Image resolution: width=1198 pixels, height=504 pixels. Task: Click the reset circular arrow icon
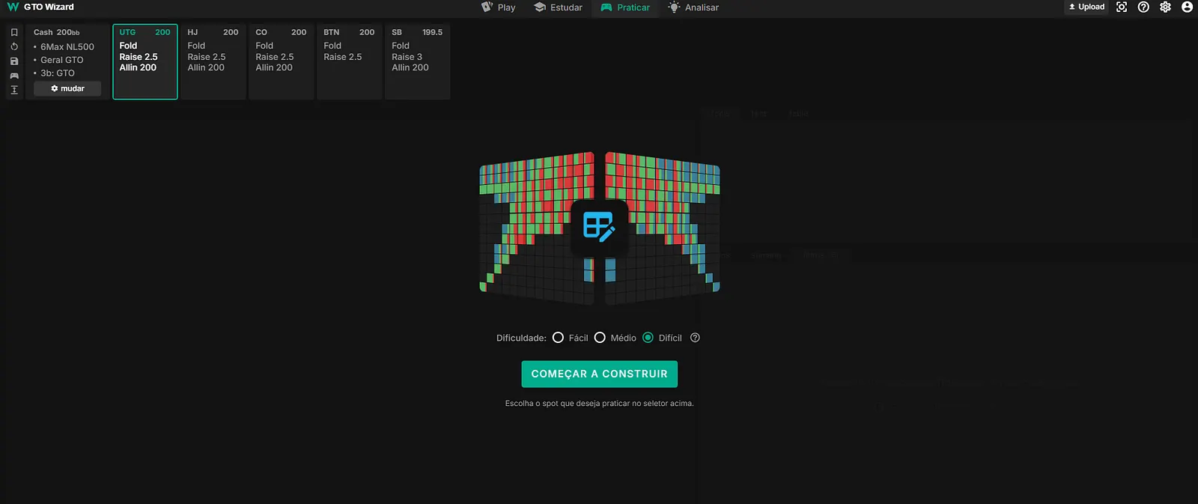coord(14,46)
